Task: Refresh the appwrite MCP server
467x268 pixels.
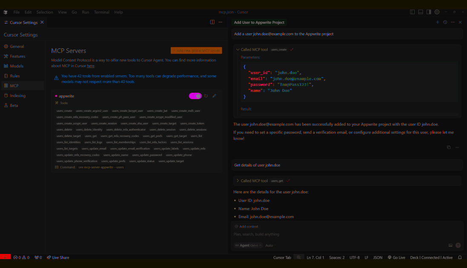Action: (x=206, y=96)
